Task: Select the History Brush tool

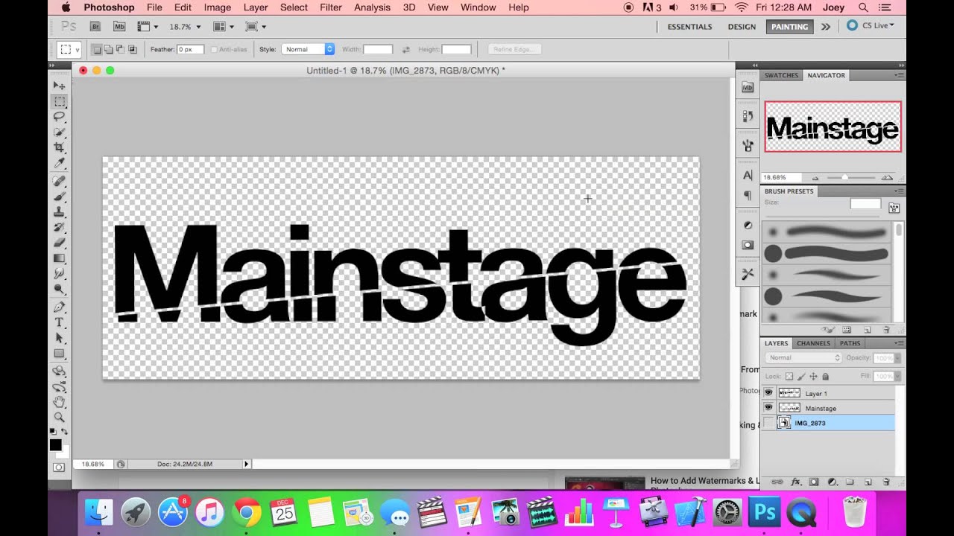Action: 60,227
